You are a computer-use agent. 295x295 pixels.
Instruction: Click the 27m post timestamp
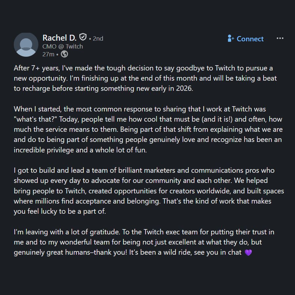pyautogui.click(x=49, y=54)
